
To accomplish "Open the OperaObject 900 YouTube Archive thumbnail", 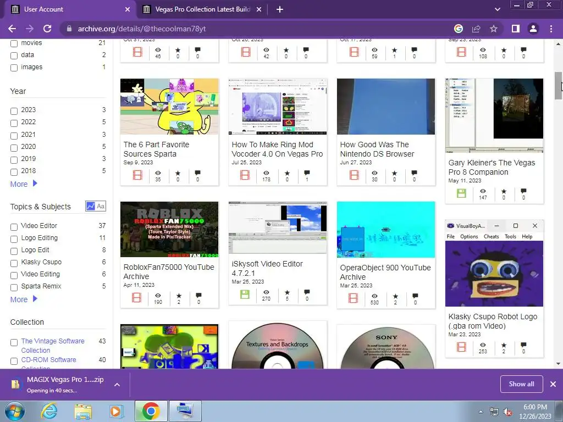I will [x=386, y=230].
